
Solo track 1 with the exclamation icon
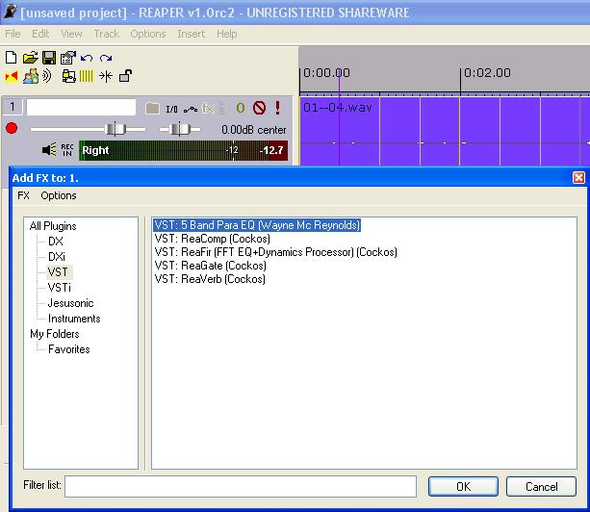[x=278, y=108]
